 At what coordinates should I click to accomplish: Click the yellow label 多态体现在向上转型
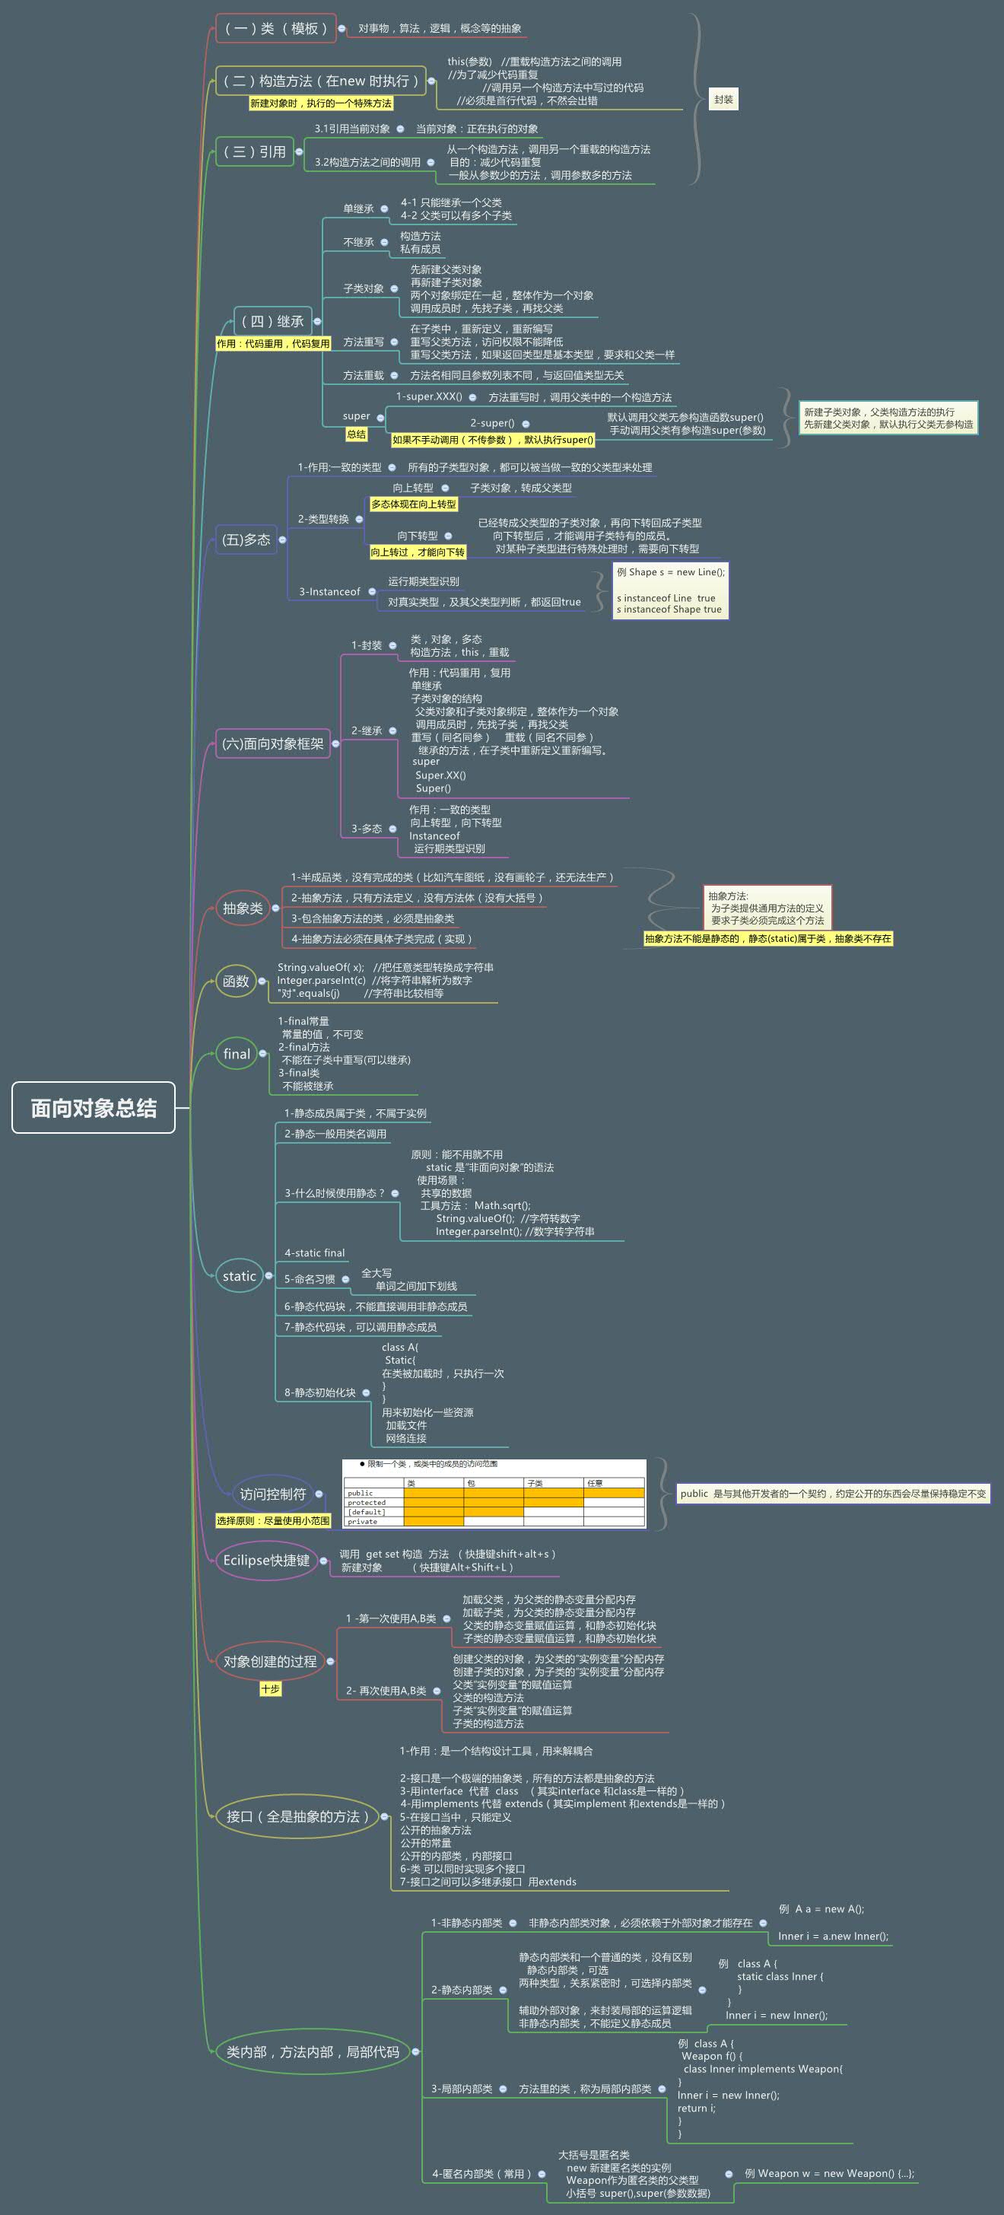(414, 504)
